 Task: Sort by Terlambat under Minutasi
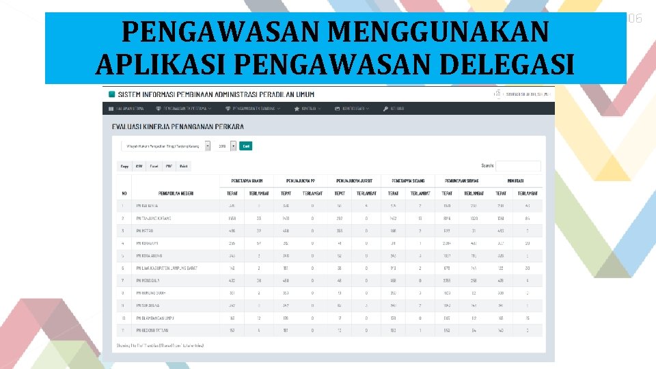coord(527,193)
